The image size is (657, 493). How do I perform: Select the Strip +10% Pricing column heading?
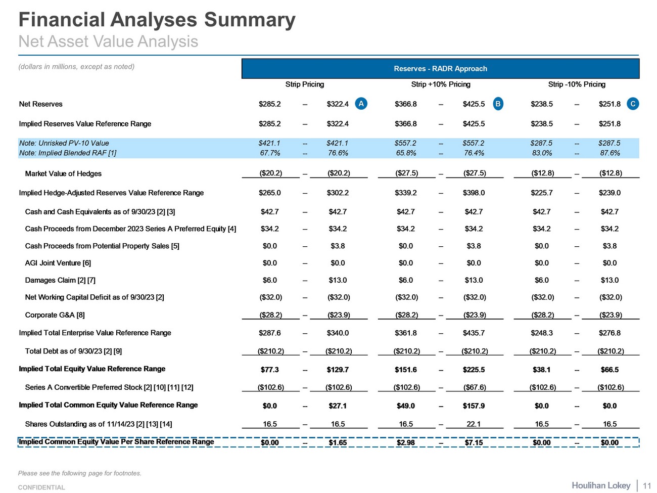440,84
